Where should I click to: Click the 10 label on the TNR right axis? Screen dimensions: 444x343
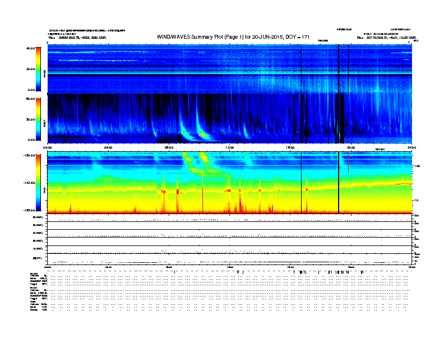coord(416,200)
